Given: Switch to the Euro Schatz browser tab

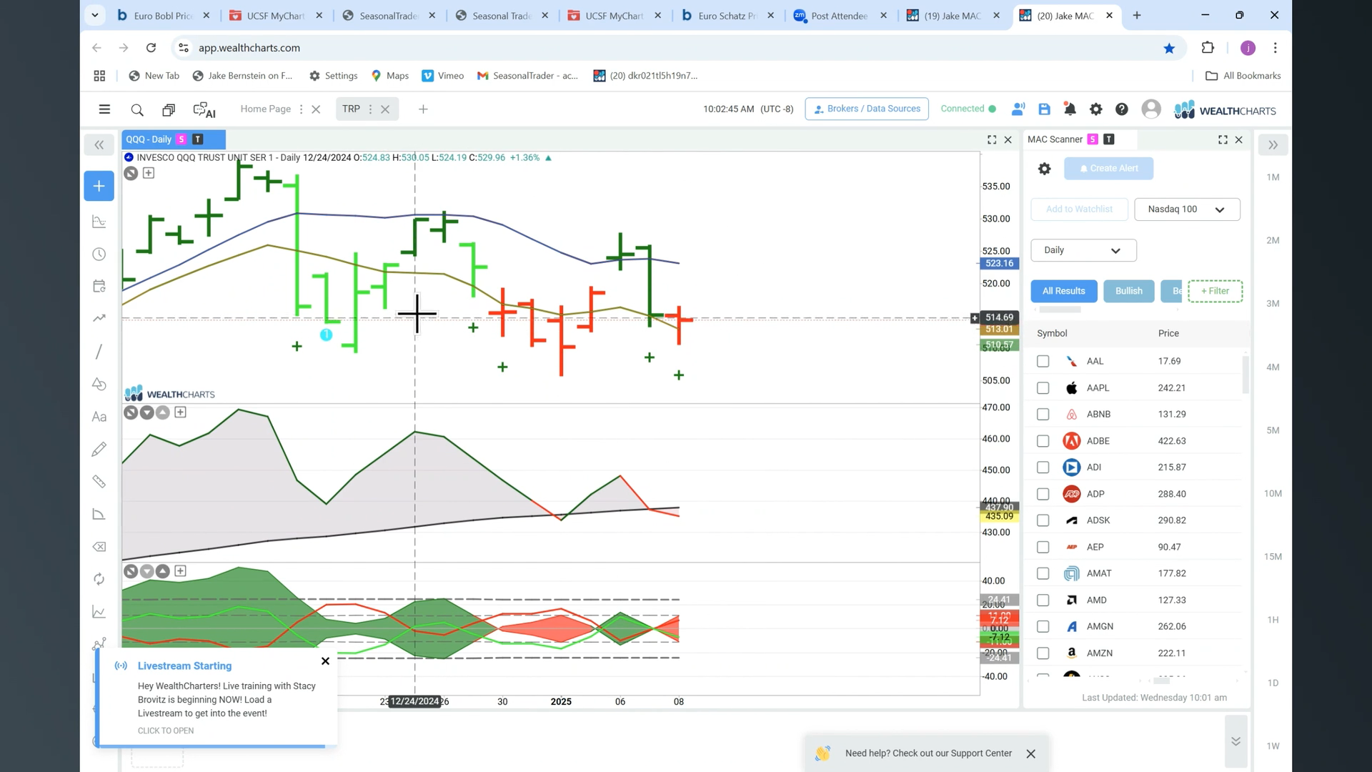Looking at the screenshot, I should click(727, 16).
